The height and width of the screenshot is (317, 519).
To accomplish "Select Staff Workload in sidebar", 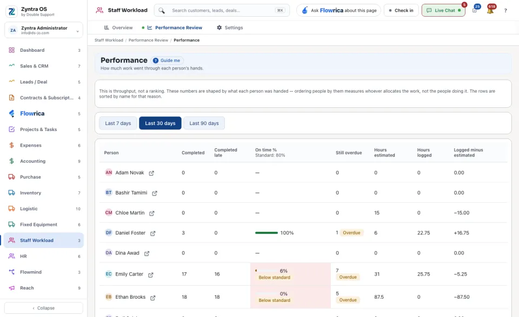I will click(x=44, y=240).
